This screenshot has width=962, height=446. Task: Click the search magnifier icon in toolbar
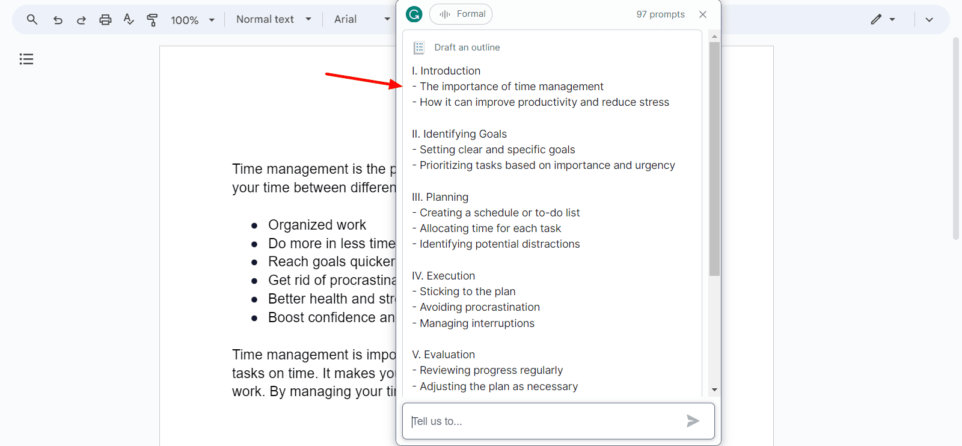coord(32,20)
